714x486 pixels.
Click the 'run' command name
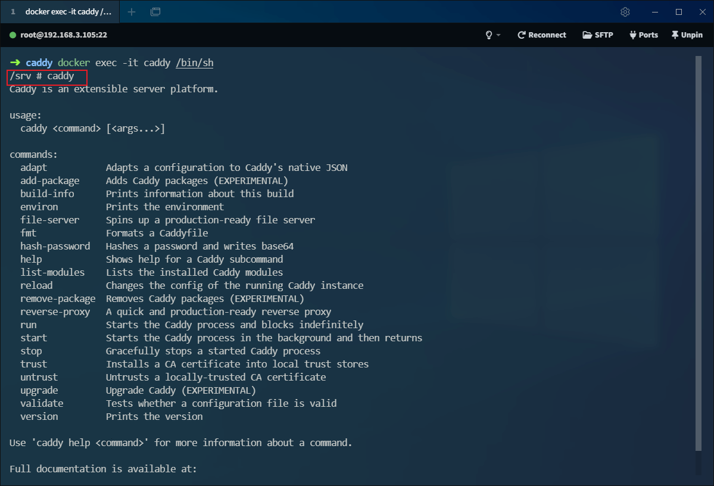coord(28,325)
